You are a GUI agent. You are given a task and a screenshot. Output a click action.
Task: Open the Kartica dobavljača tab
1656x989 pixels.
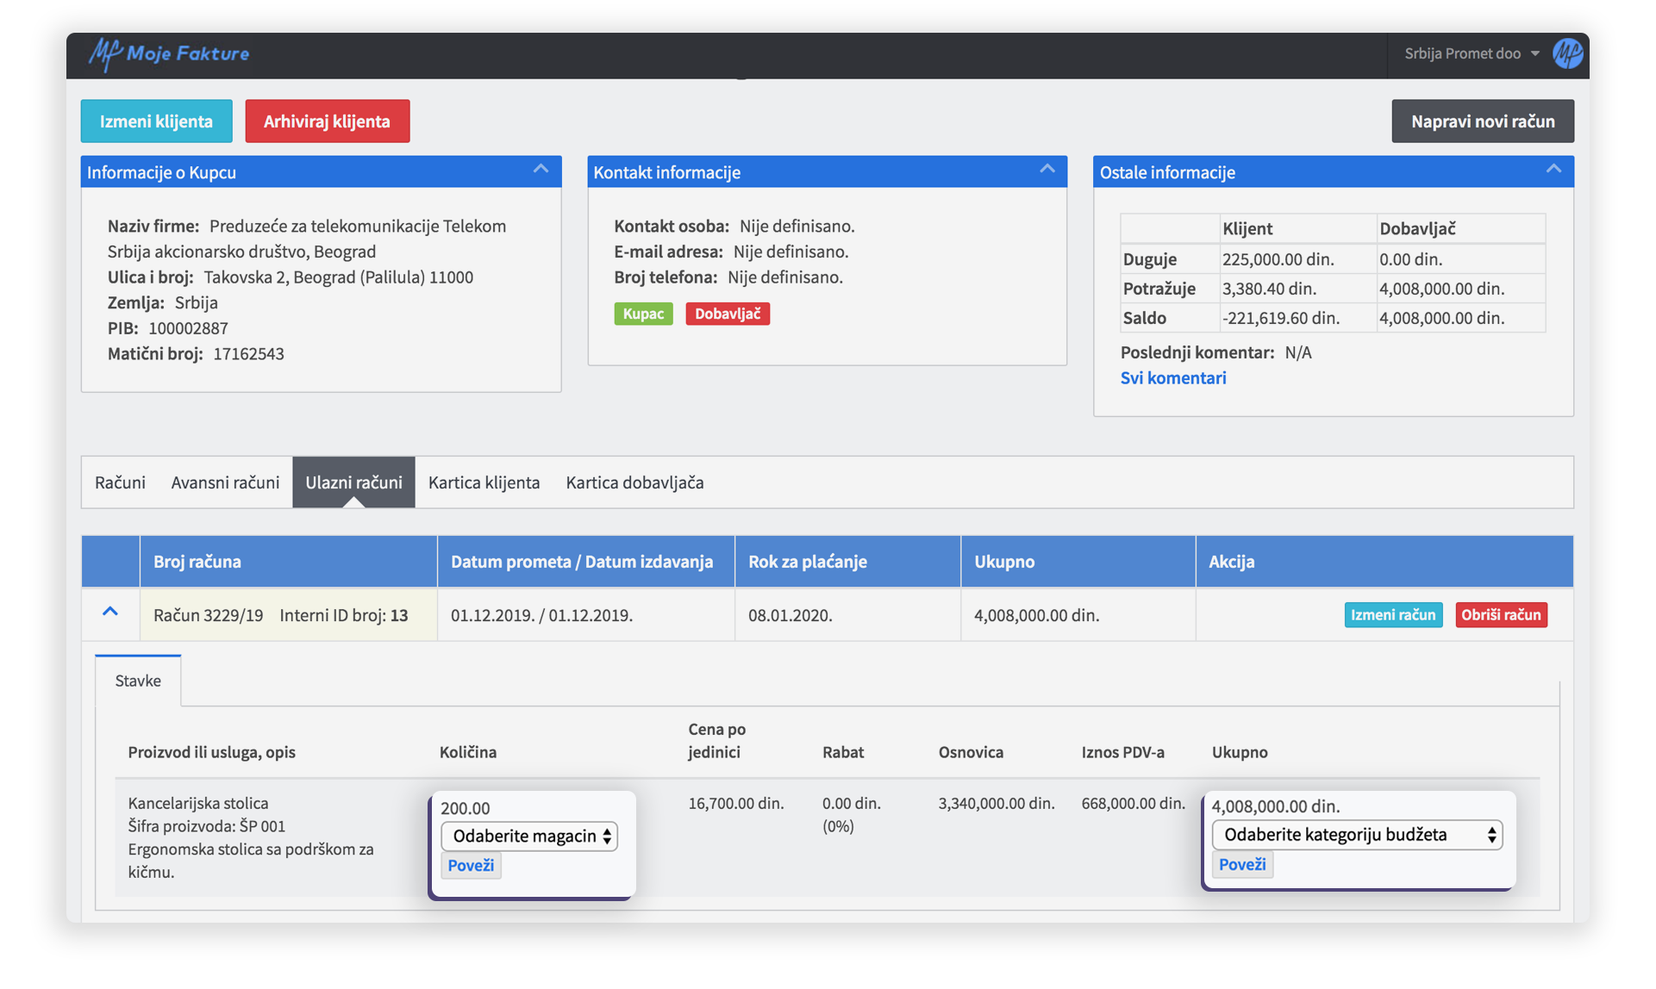point(634,482)
